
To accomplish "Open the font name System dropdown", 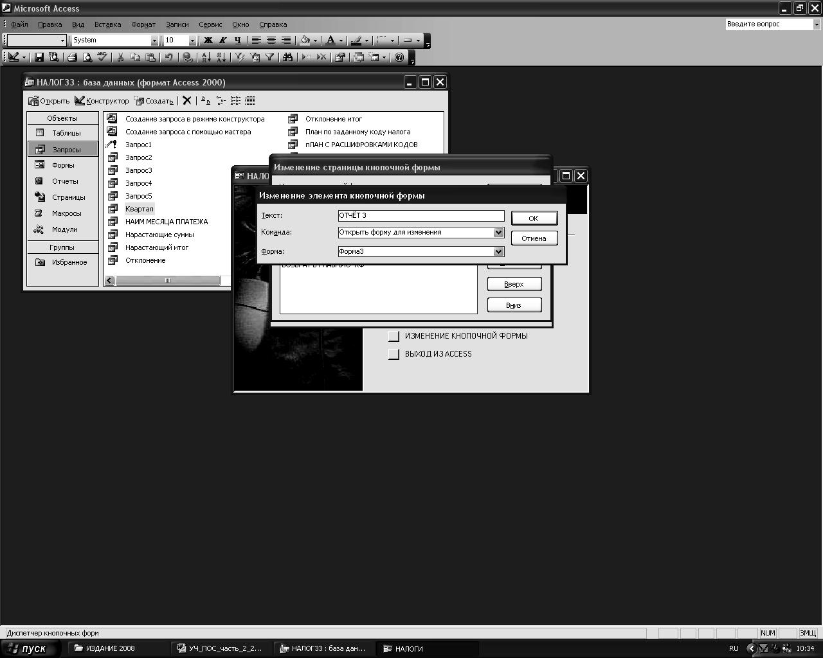I will (154, 40).
